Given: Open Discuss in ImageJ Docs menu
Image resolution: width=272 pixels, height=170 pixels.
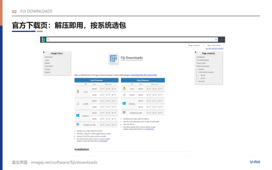Looking at the screenshot, I should [48, 69].
